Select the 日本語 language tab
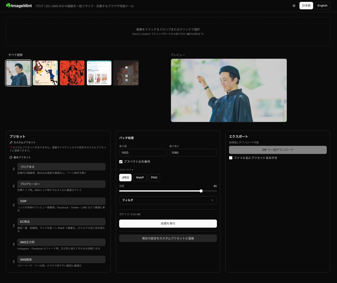 point(306,5)
